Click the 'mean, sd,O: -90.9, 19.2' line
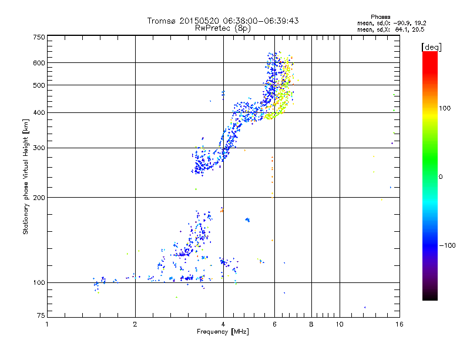Image resolution: width=470 pixels, height=353 pixels. pyautogui.click(x=391, y=23)
